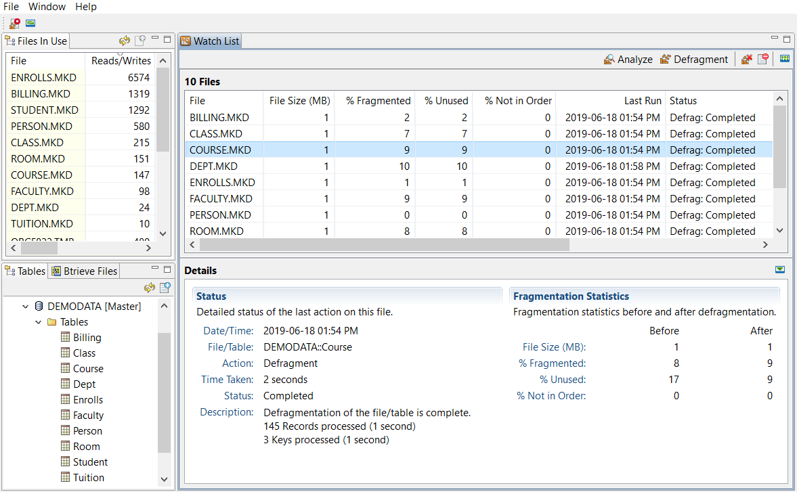Image resolution: width=797 pixels, height=492 pixels.
Task: Minimize the Files In Use panel
Action: click(x=155, y=39)
